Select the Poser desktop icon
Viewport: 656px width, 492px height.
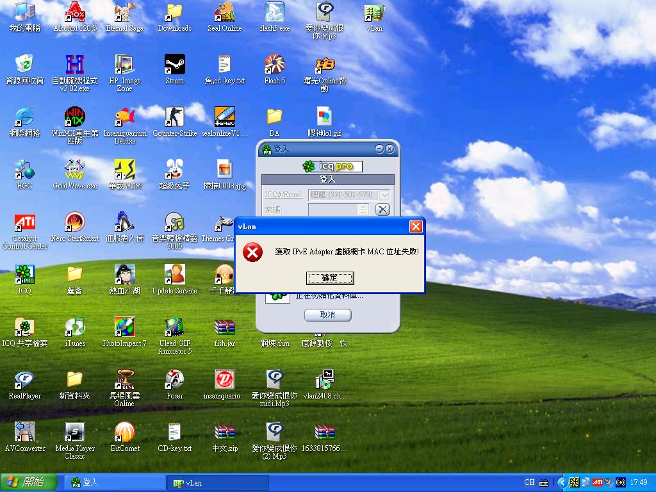[x=174, y=385]
